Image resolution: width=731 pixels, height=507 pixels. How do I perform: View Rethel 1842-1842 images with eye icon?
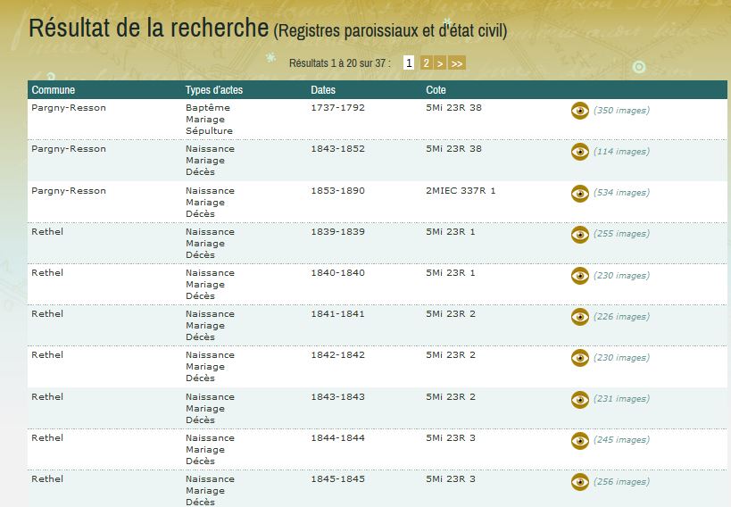click(580, 358)
